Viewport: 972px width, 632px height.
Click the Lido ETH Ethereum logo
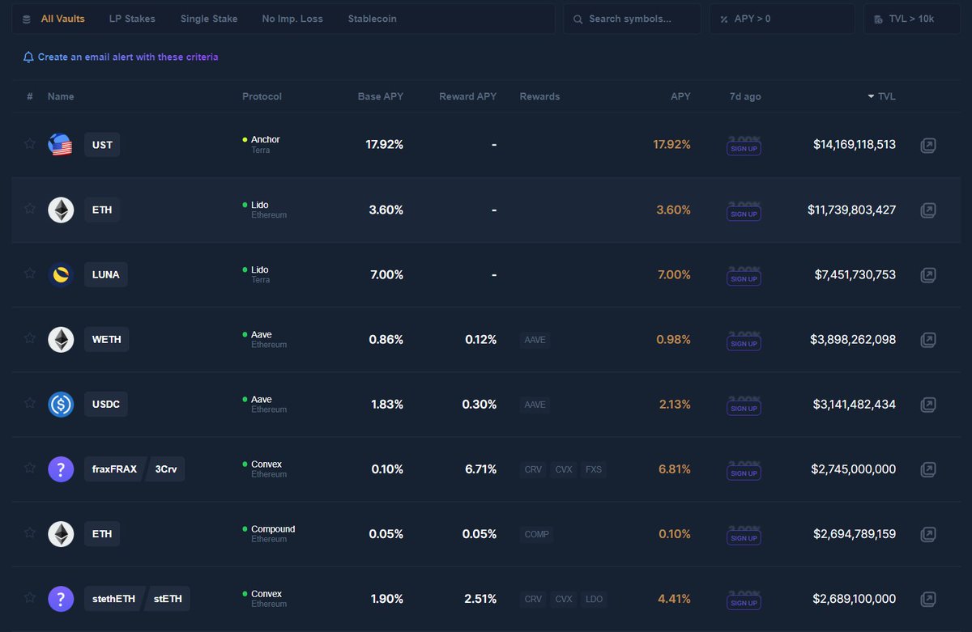click(x=61, y=210)
